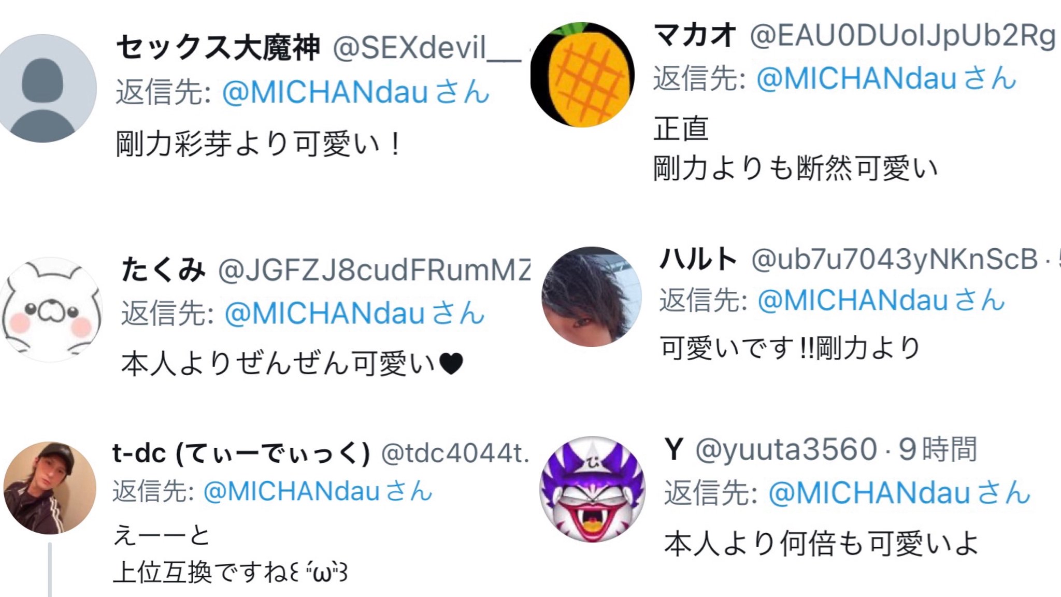Image resolution: width=1061 pixels, height=597 pixels.
Task: Follow the @MICHANdau mention under セックス大魔神
Action: pyautogui.click(x=355, y=92)
